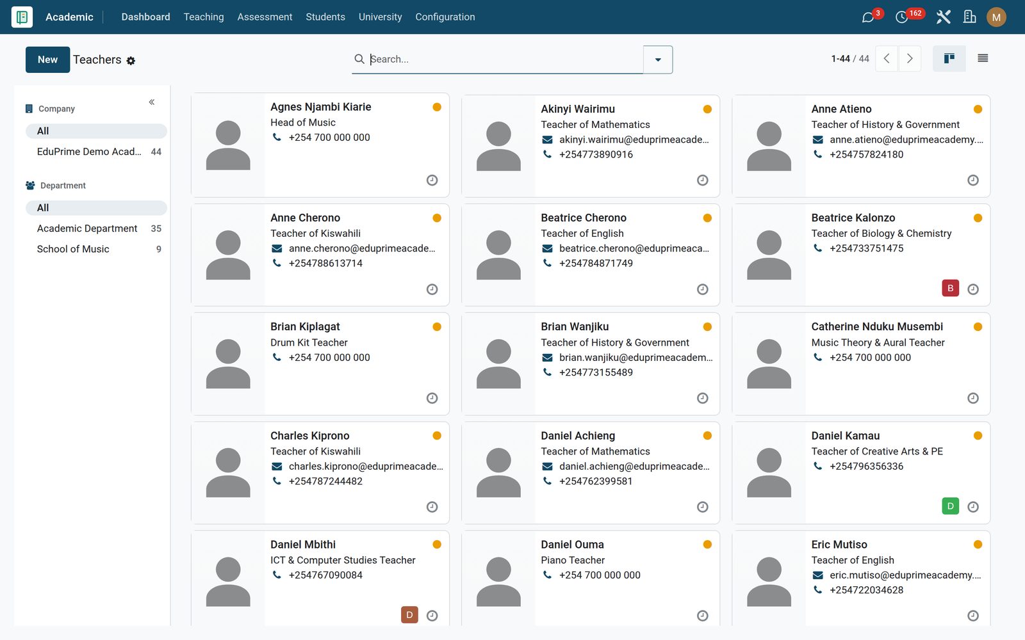Toggle the search options dropdown
This screenshot has width=1025, height=640.
coord(658,60)
